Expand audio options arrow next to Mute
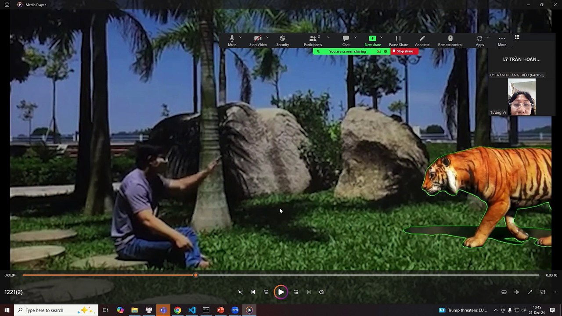562x316 pixels. 240,37
